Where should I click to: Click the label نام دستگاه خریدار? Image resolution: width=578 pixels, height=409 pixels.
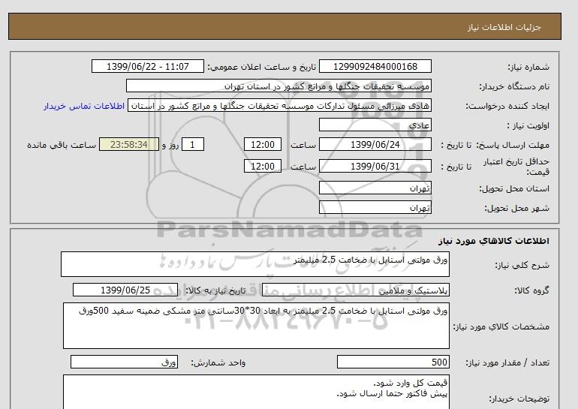click(514, 86)
